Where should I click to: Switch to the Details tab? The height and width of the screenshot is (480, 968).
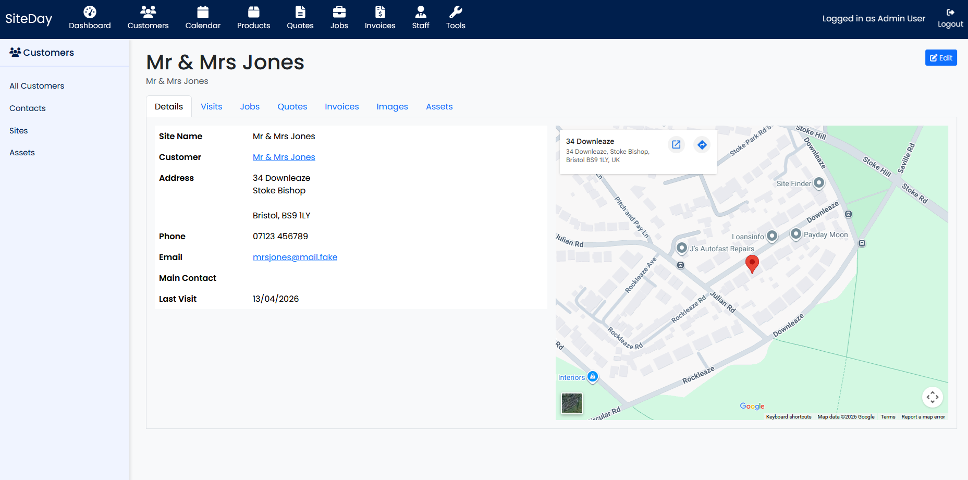pos(169,106)
